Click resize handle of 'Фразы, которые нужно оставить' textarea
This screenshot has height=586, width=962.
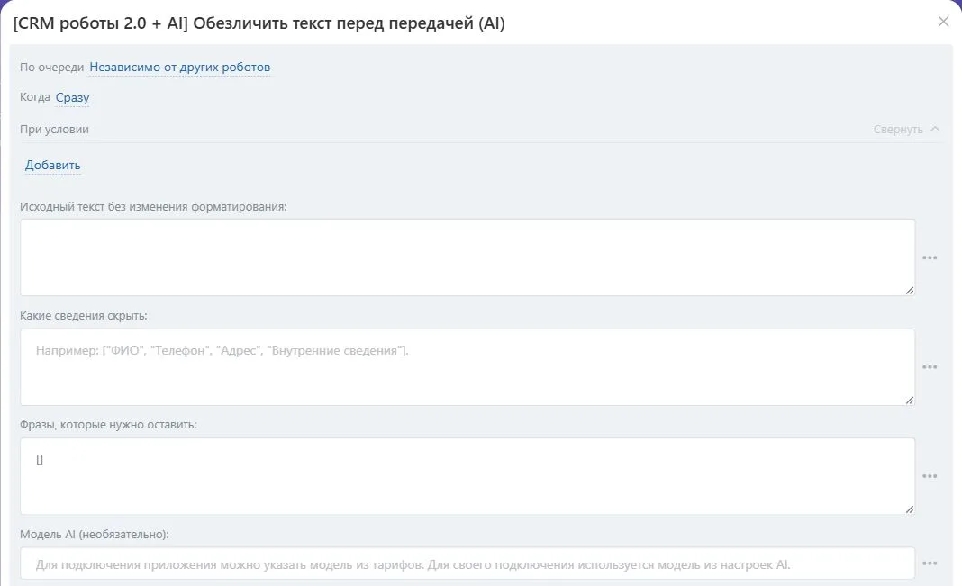[x=910, y=509]
